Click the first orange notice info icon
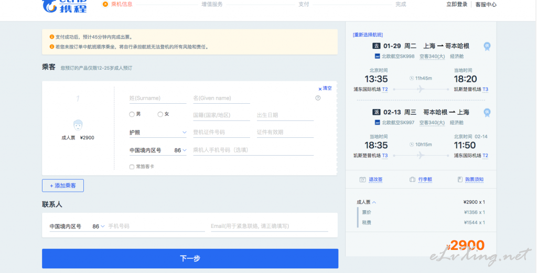This screenshot has height=273, width=537. pyautogui.click(x=52, y=37)
